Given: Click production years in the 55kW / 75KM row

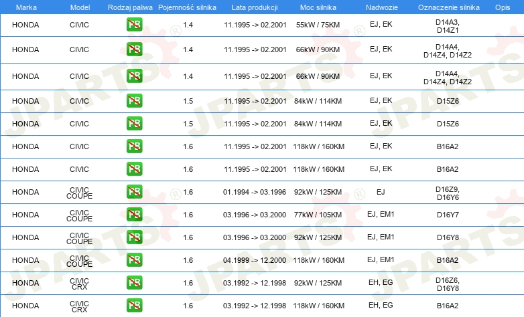Looking at the screenshot, I should (255, 25).
